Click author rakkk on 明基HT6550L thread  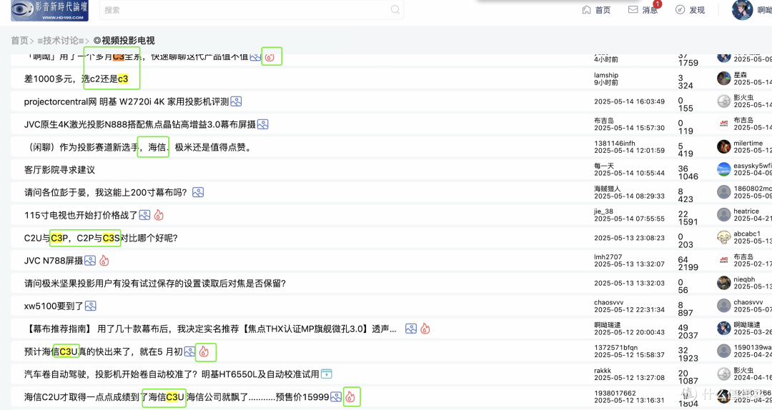tap(603, 371)
